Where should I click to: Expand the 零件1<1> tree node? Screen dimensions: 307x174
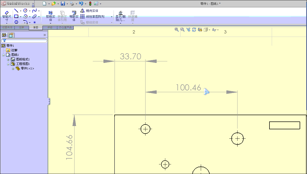[13, 68]
